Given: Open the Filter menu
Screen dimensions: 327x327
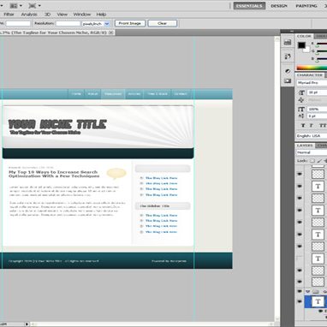Looking at the screenshot, I should (9, 15).
